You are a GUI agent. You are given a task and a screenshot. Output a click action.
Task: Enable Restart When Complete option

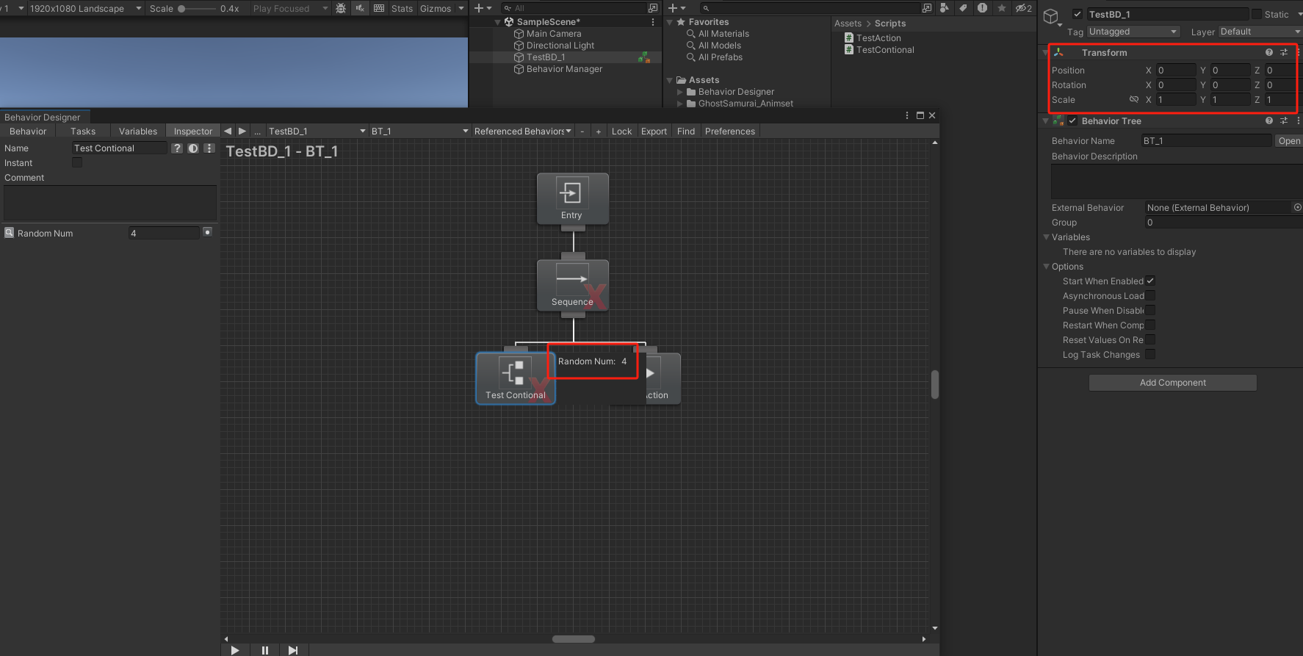1150,325
